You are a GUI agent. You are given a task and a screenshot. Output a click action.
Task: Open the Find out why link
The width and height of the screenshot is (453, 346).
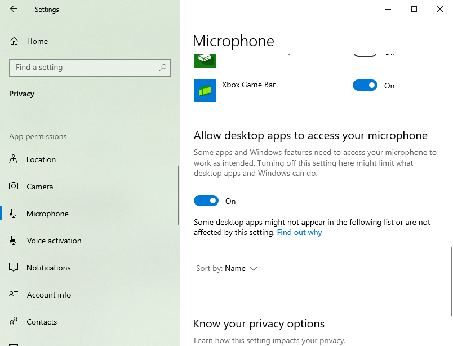pyautogui.click(x=299, y=232)
